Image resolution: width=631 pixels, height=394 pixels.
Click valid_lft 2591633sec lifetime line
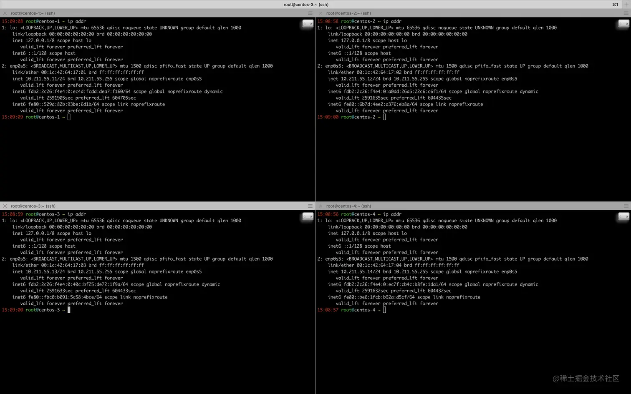tap(78, 291)
